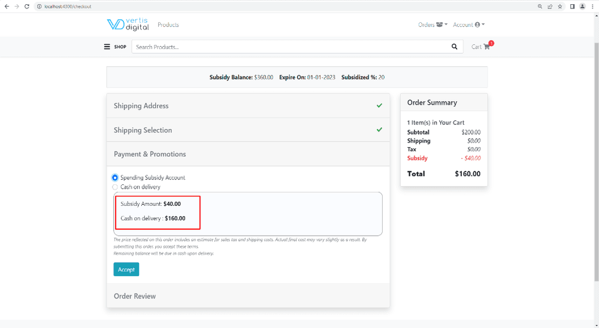Click the Shipping Address green checkmark

(x=379, y=105)
